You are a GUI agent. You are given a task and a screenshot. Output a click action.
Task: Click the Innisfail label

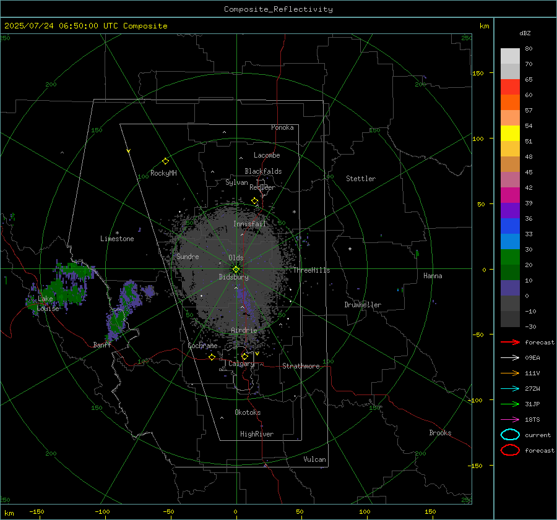(x=249, y=224)
